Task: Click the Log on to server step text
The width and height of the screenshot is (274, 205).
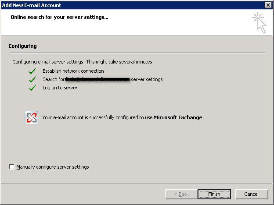Action: (x=60, y=88)
